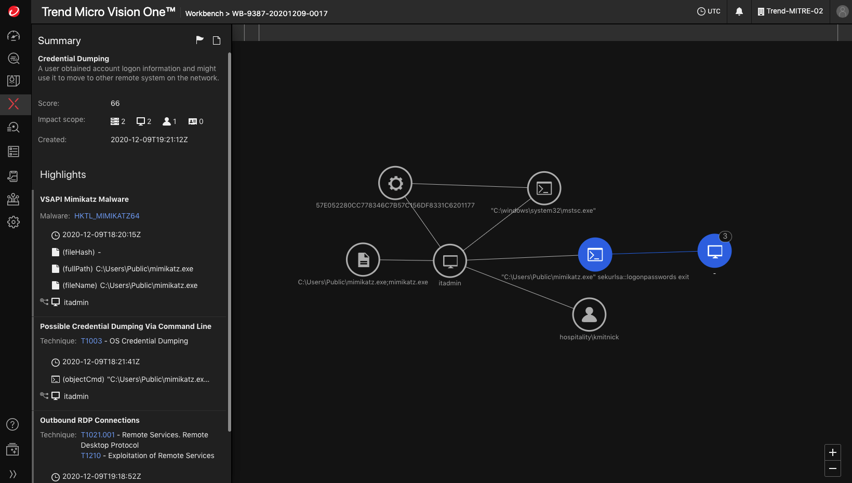Screen dimensions: 852x483
Task: Open the UTC time zone selector
Action: pos(709,11)
